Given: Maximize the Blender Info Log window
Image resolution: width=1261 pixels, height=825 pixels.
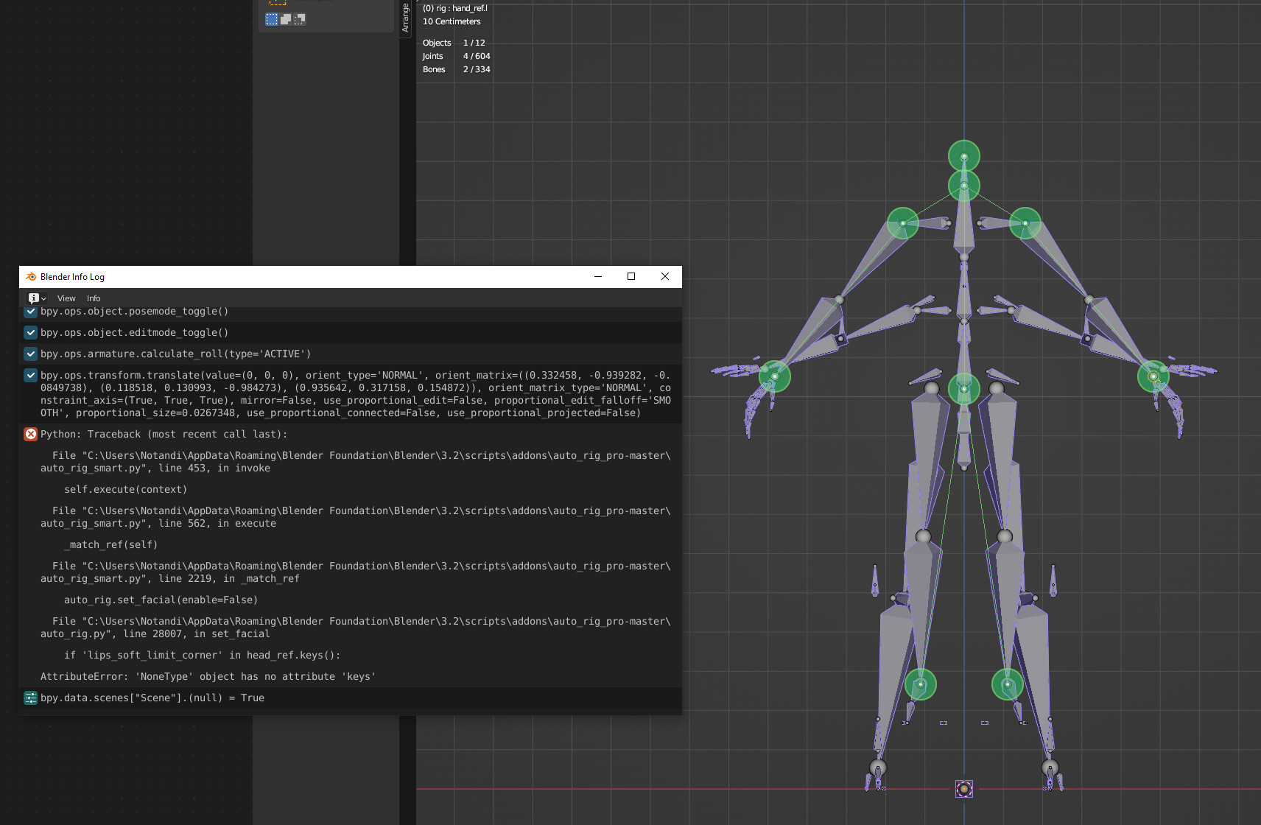Looking at the screenshot, I should pyautogui.click(x=631, y=277).
